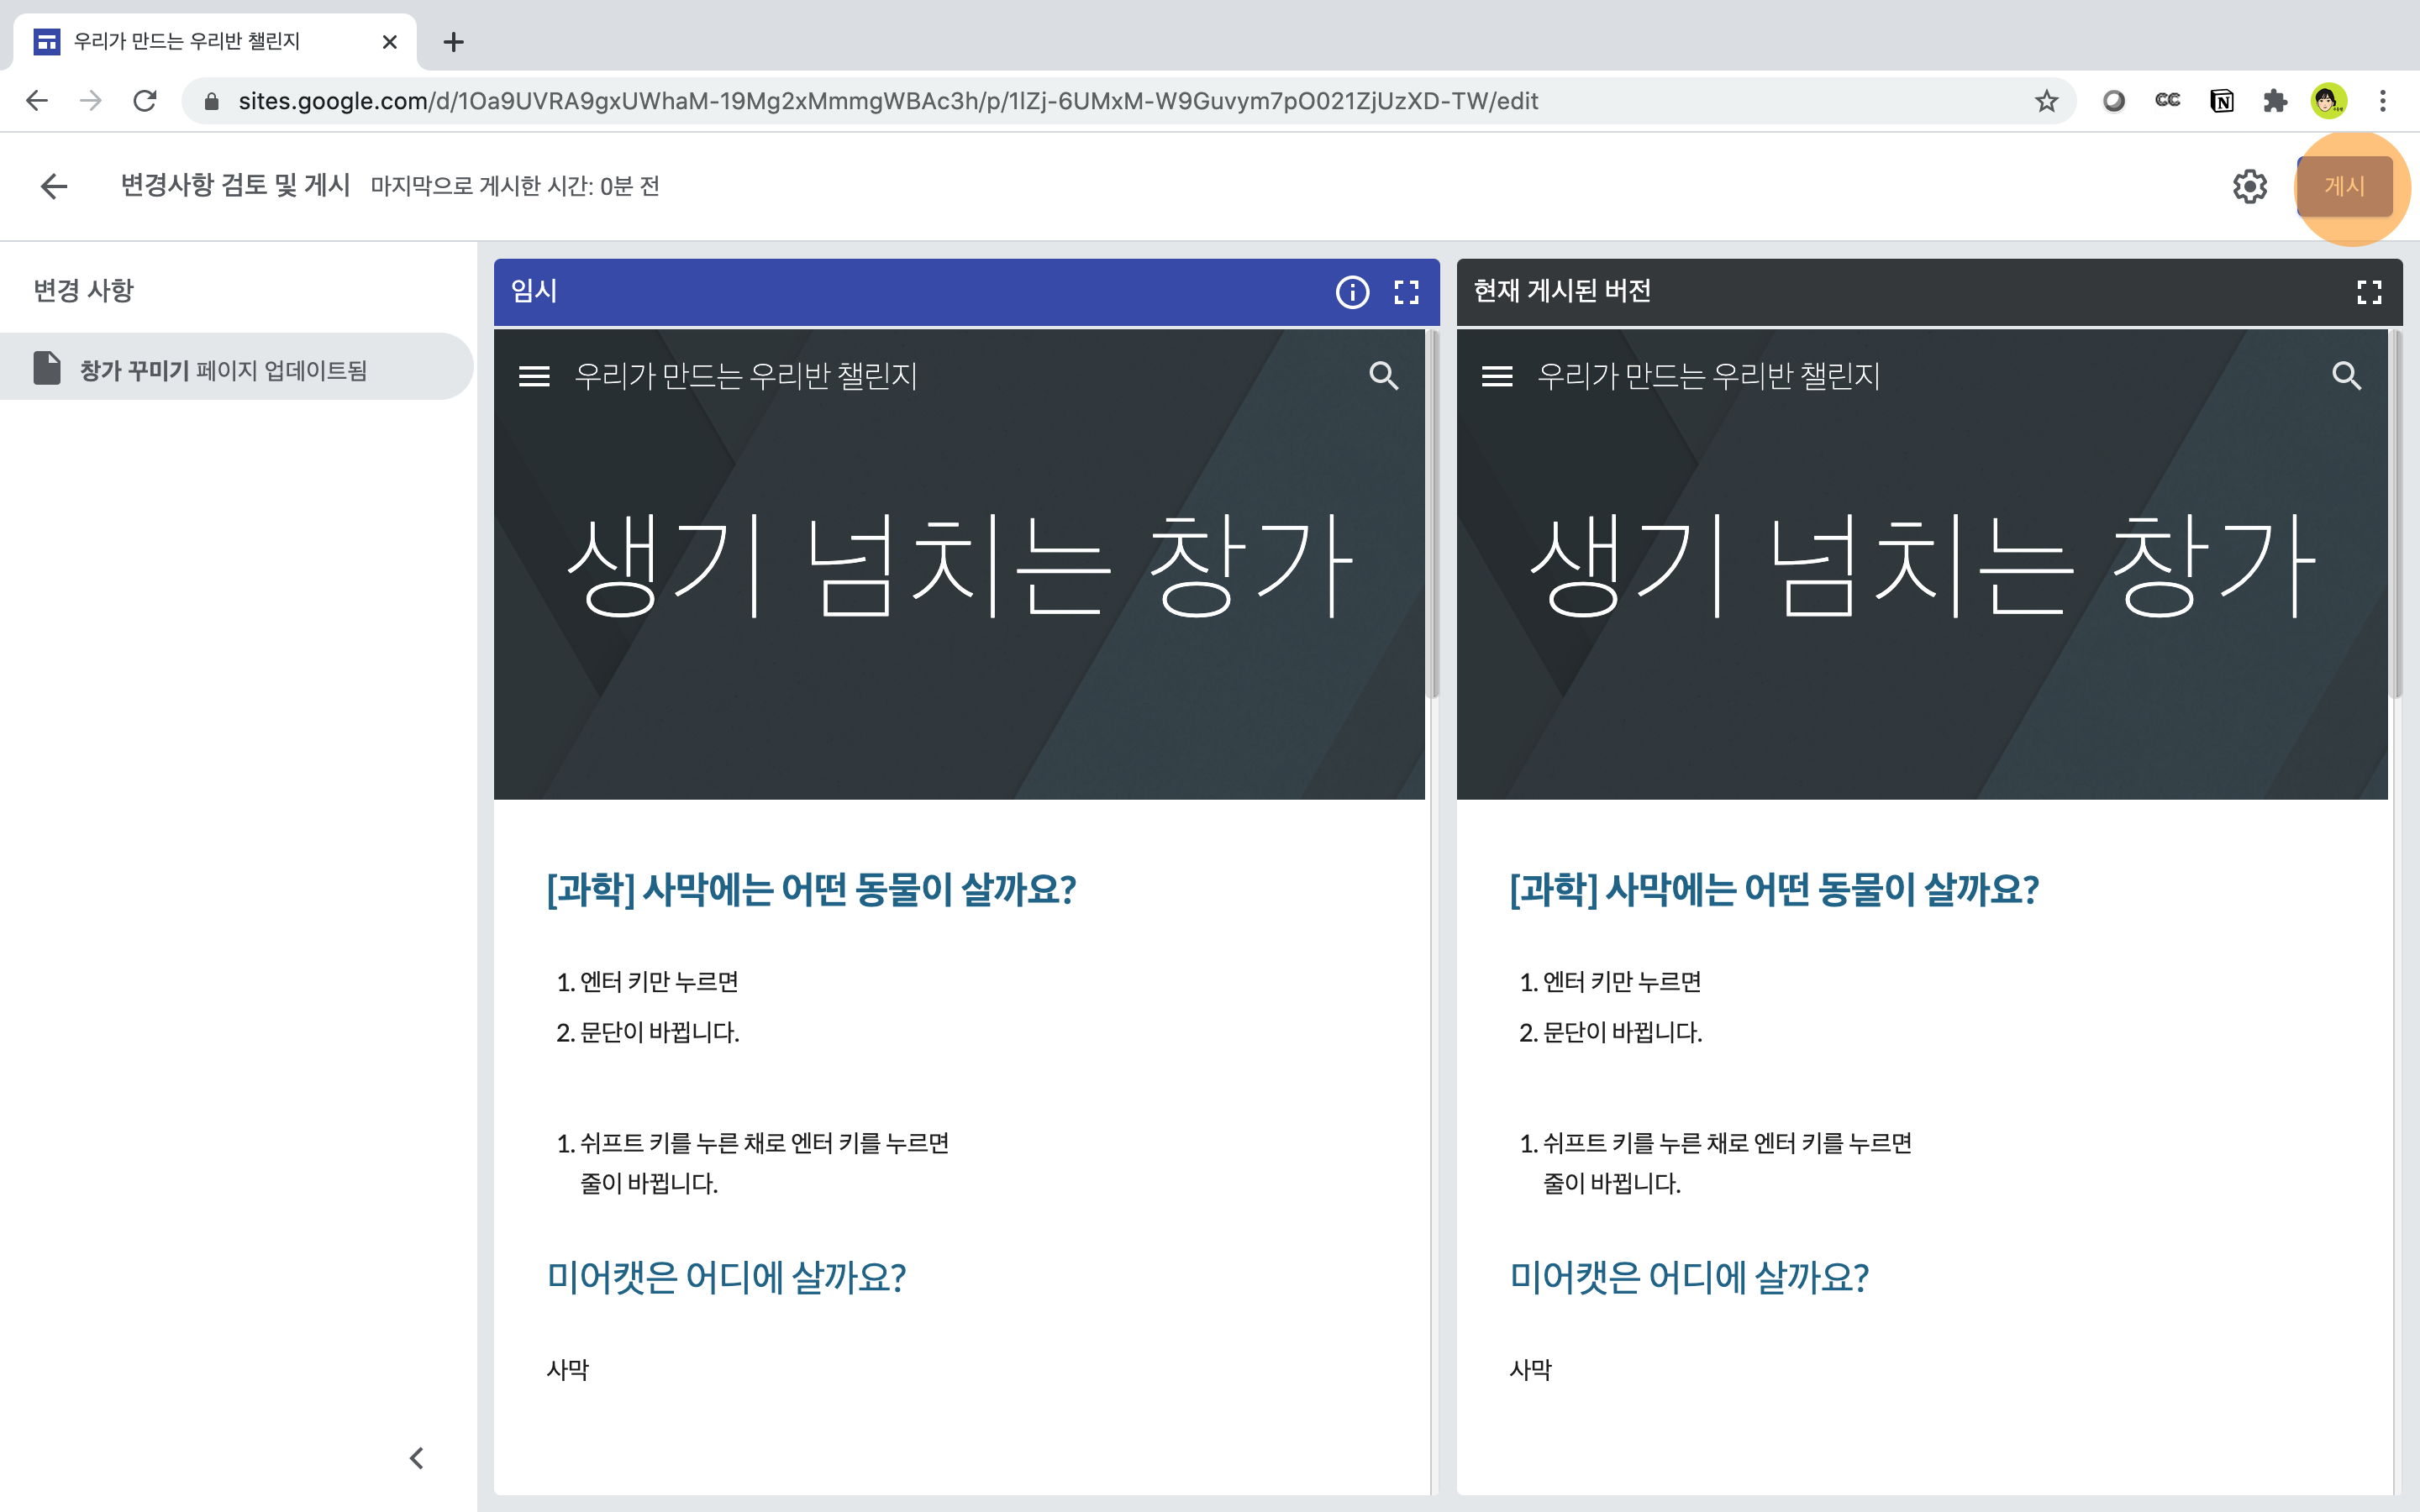Bookmark this page with star icon
This screenshot has height=1512, width=2420.
click(2046, 101)
